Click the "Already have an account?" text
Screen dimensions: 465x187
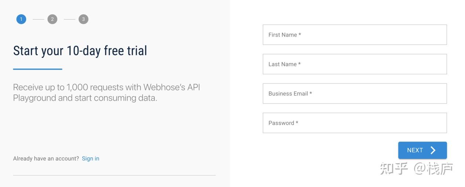pos(46,158)
